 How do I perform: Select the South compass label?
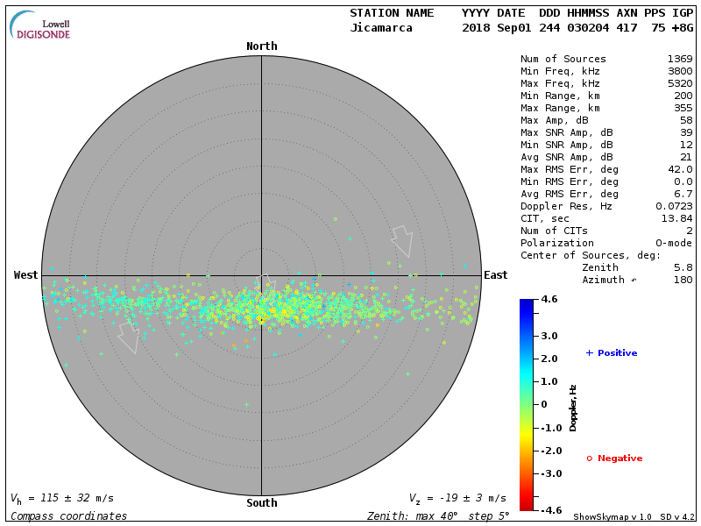(261, 503)
